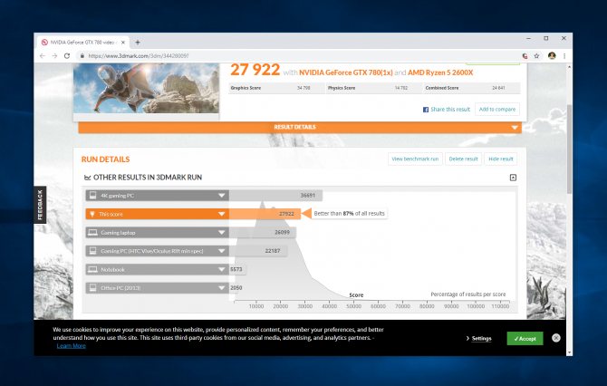Open a new tab with plus
The height and width of the screenshot is (386, 607).
tap(138, 43)
